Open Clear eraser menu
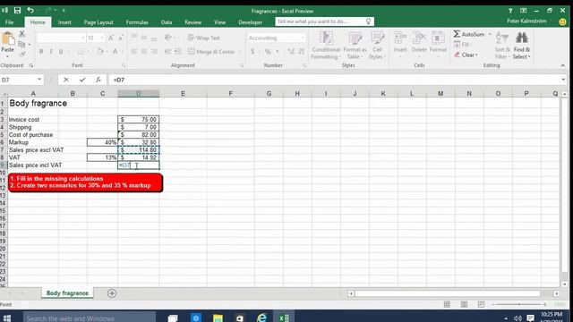 click(x=466, y=55)
